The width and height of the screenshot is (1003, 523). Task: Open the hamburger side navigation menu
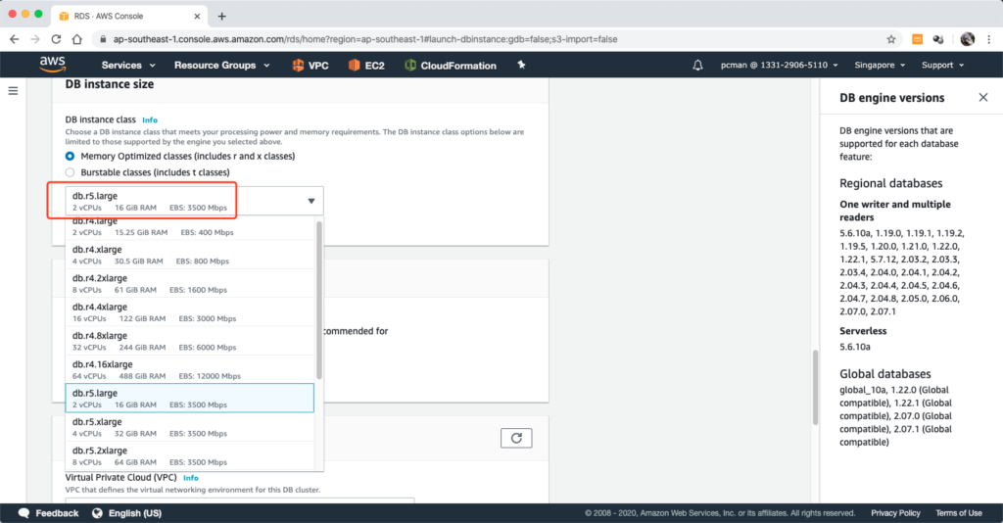click(x=14, y=91)
